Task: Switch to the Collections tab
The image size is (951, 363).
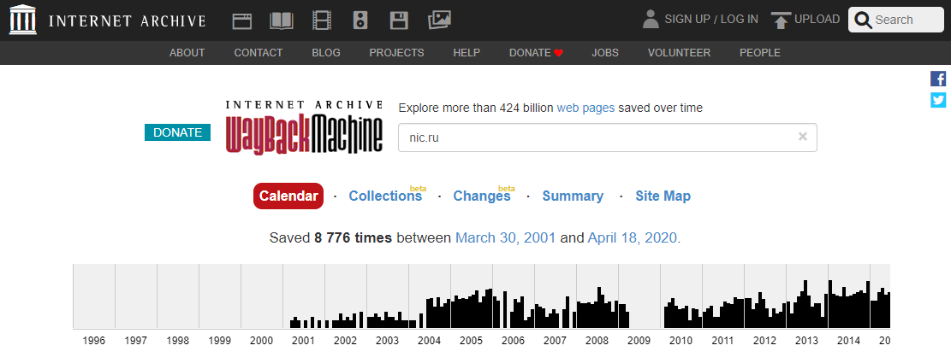Action: click(385, 196)
